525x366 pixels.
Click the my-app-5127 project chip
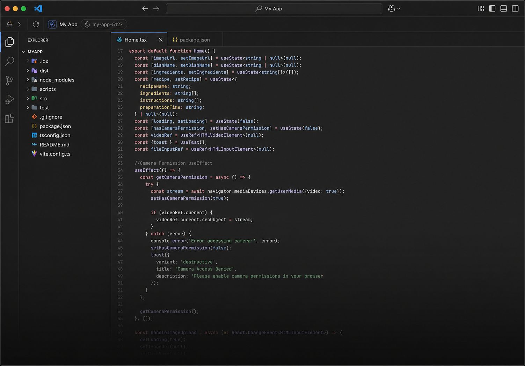coord(104,24)
